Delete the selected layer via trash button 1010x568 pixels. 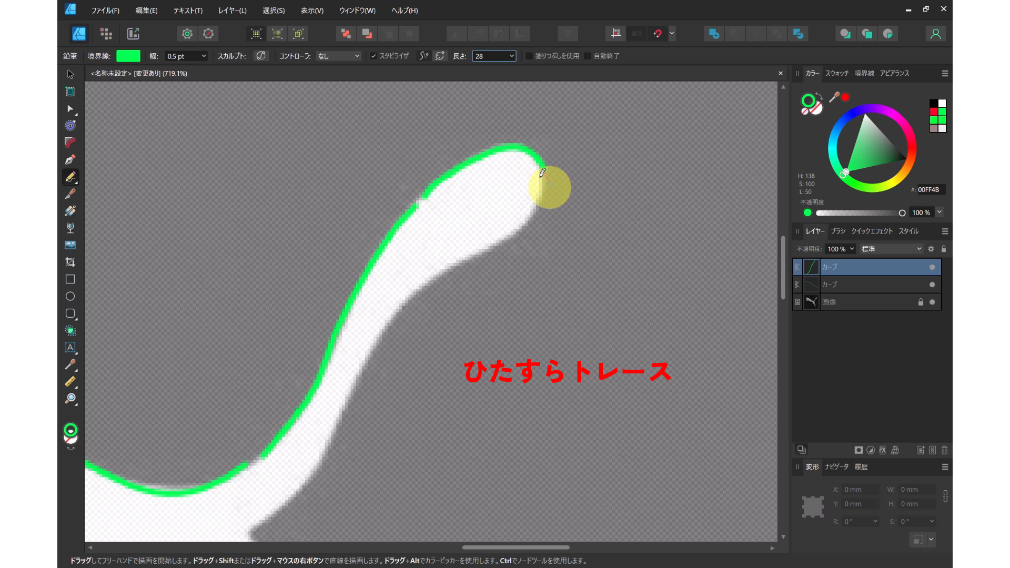coord(945,450)
